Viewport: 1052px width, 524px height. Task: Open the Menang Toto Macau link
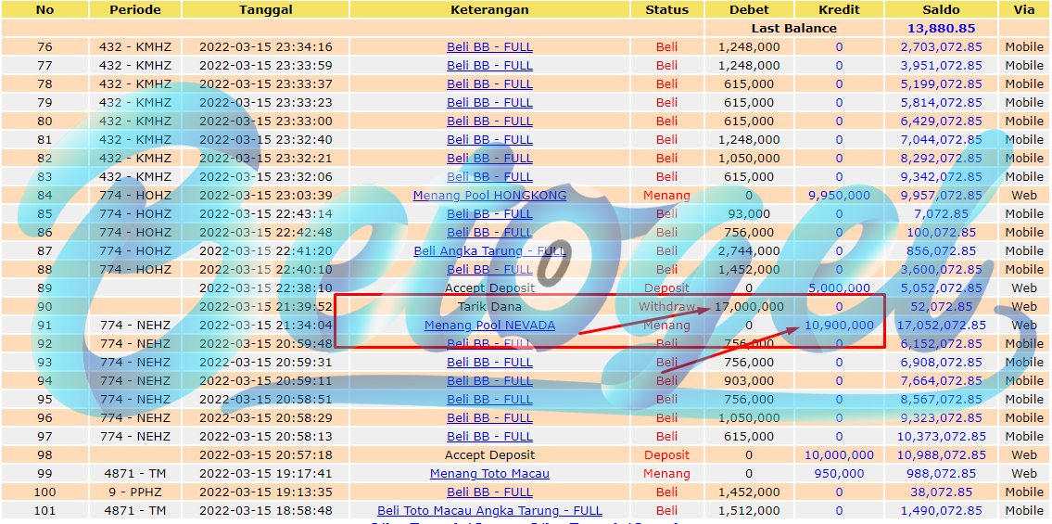[489, 474]
